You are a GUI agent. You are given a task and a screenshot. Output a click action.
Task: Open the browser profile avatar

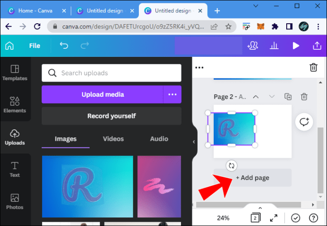pyautogui.click(x=304, y=27)
